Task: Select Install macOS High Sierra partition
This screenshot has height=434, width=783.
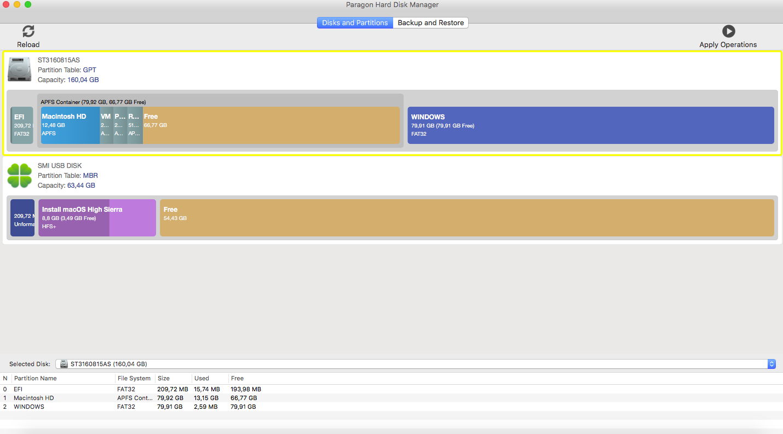Action: tap(97, 218)
